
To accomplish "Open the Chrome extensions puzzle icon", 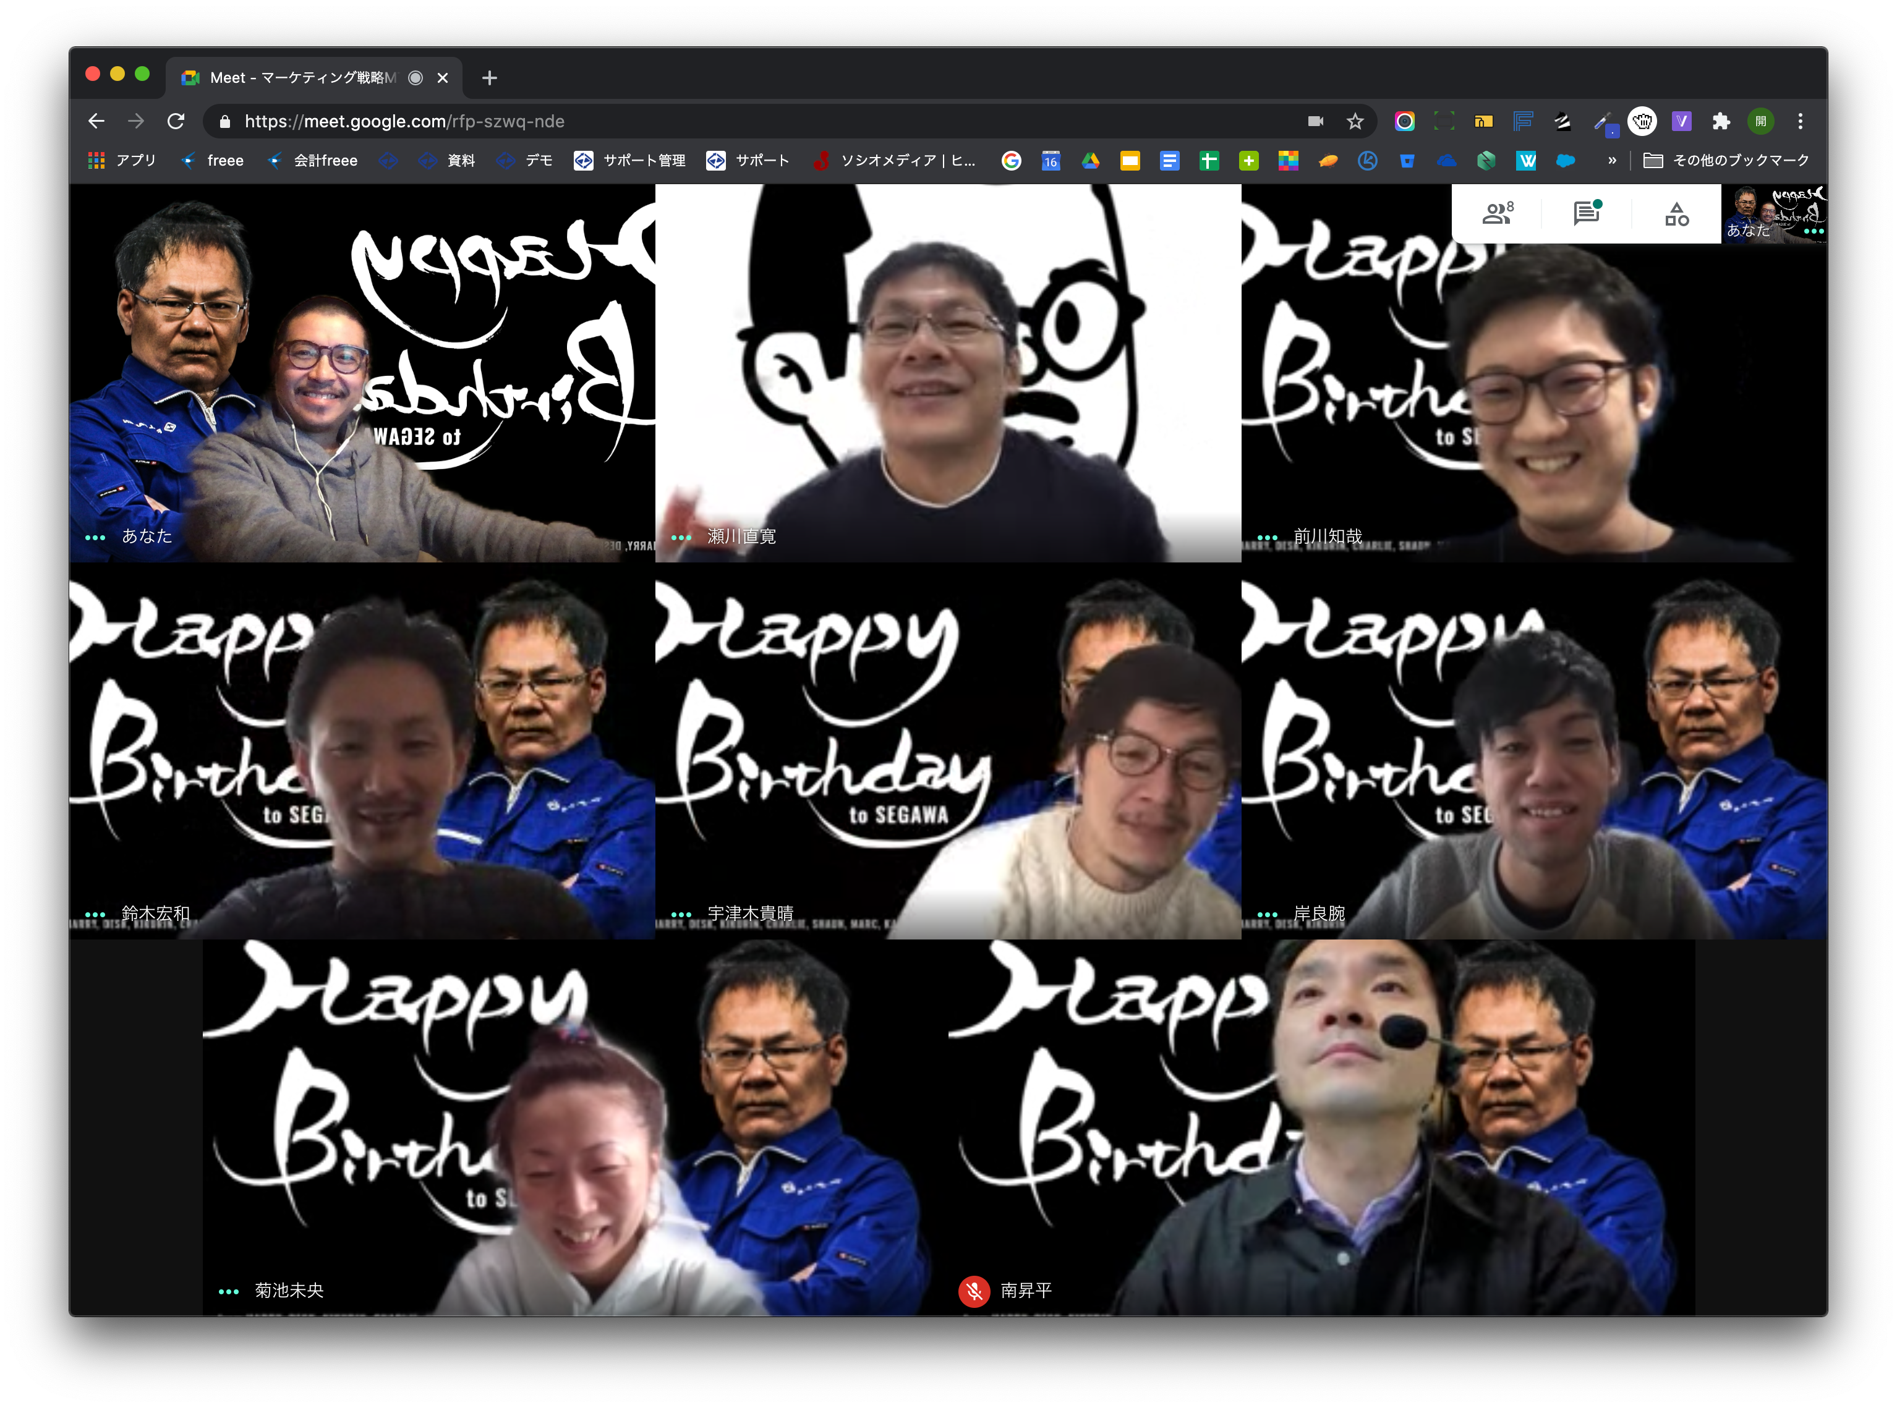I will 1721,121.
